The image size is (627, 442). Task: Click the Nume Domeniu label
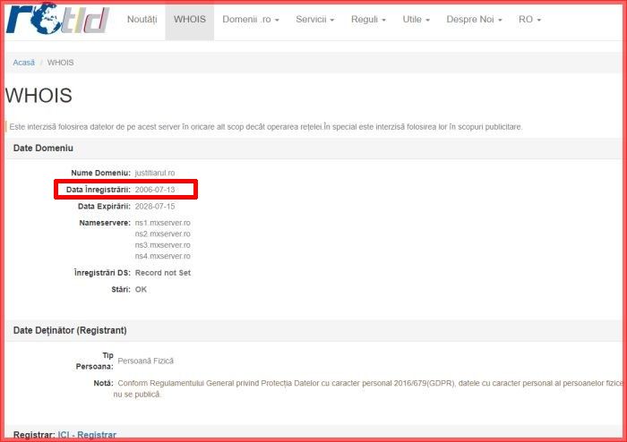coord(100,173)
